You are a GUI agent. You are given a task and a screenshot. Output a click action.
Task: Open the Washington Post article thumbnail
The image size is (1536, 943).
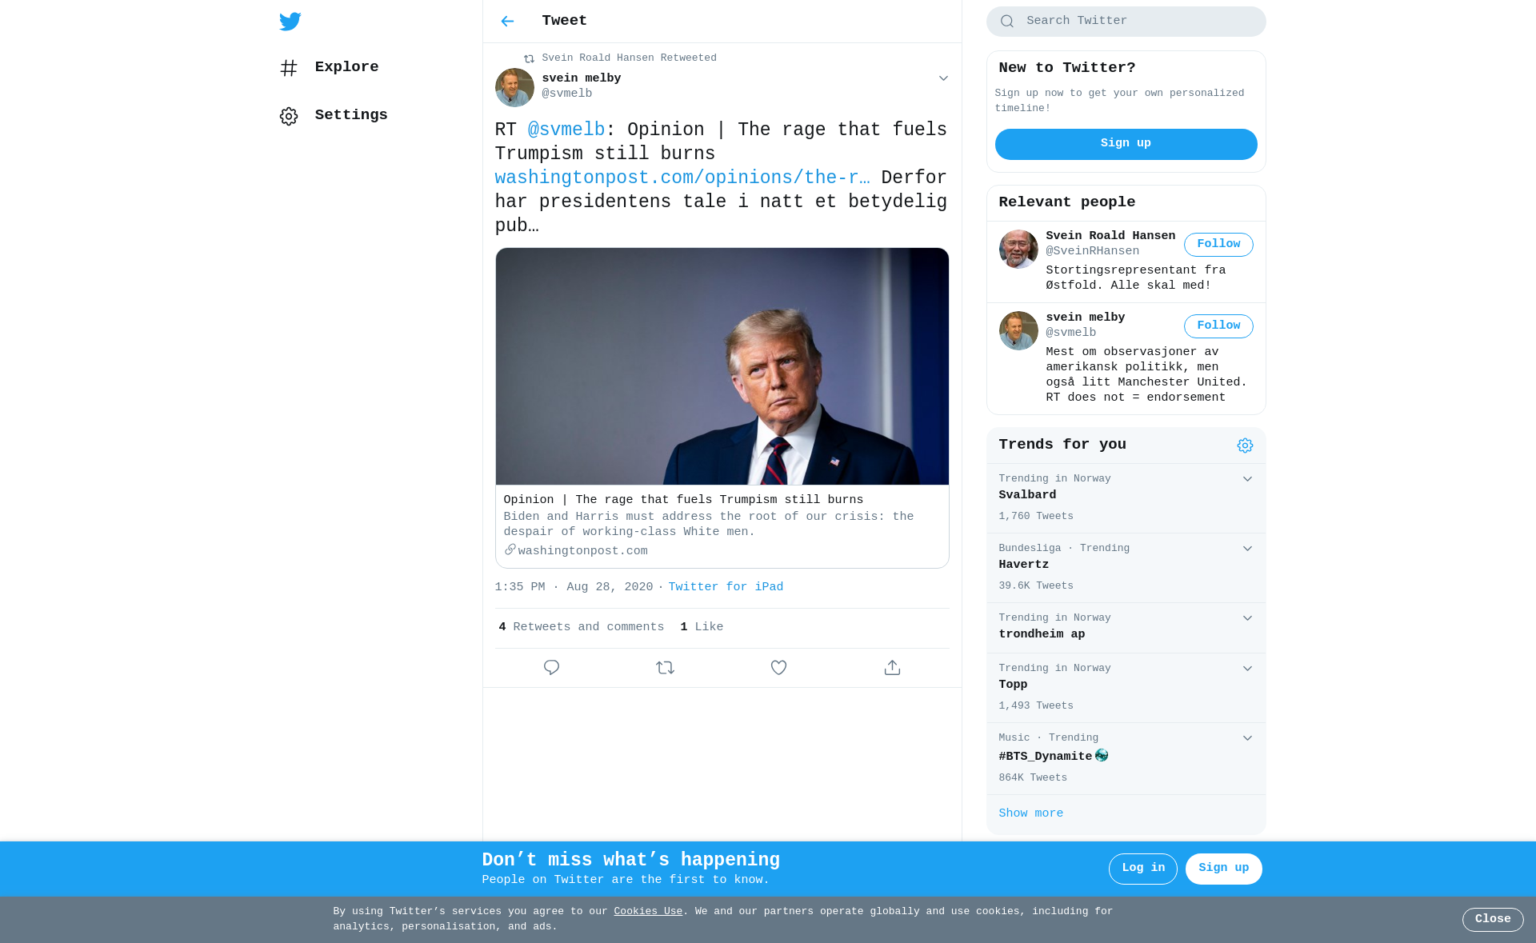[722, 366]
